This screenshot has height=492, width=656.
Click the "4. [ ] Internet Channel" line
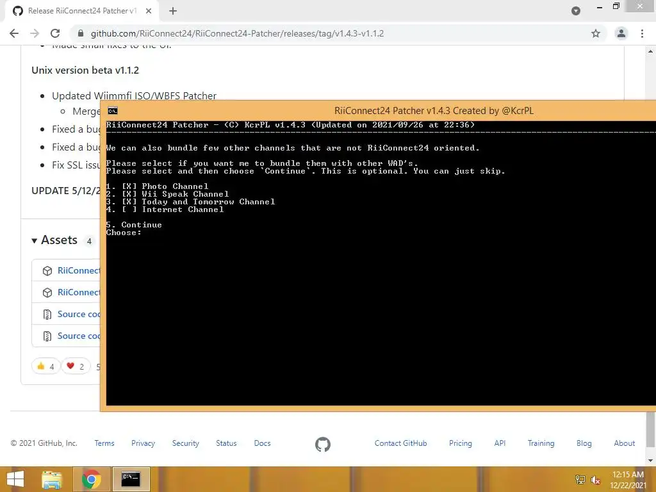[x=165, y=209]
